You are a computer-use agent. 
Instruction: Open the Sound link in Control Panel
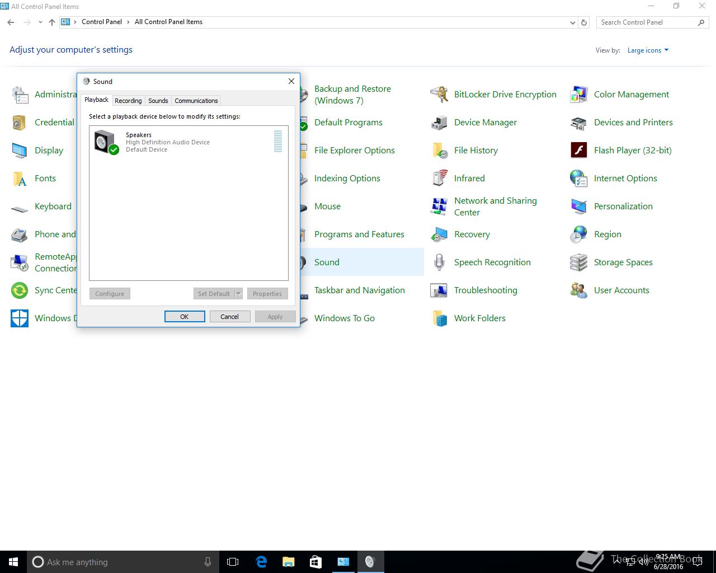click(327, 262)
